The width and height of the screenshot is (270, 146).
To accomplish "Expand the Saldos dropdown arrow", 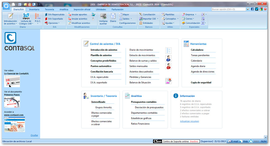I will point(131,19).
